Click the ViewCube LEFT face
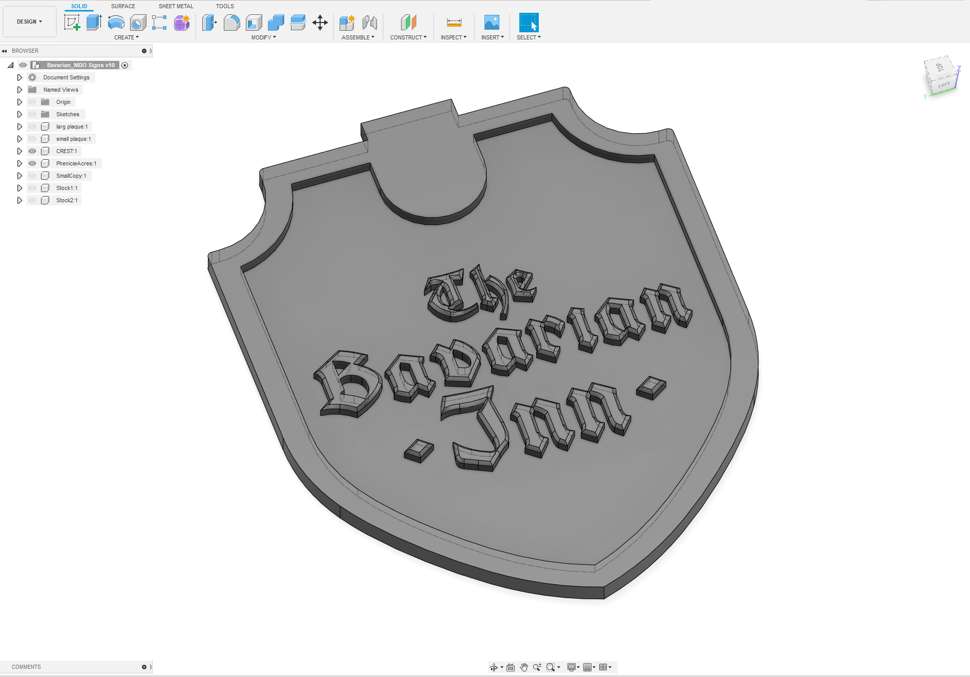 pos(943,85)
